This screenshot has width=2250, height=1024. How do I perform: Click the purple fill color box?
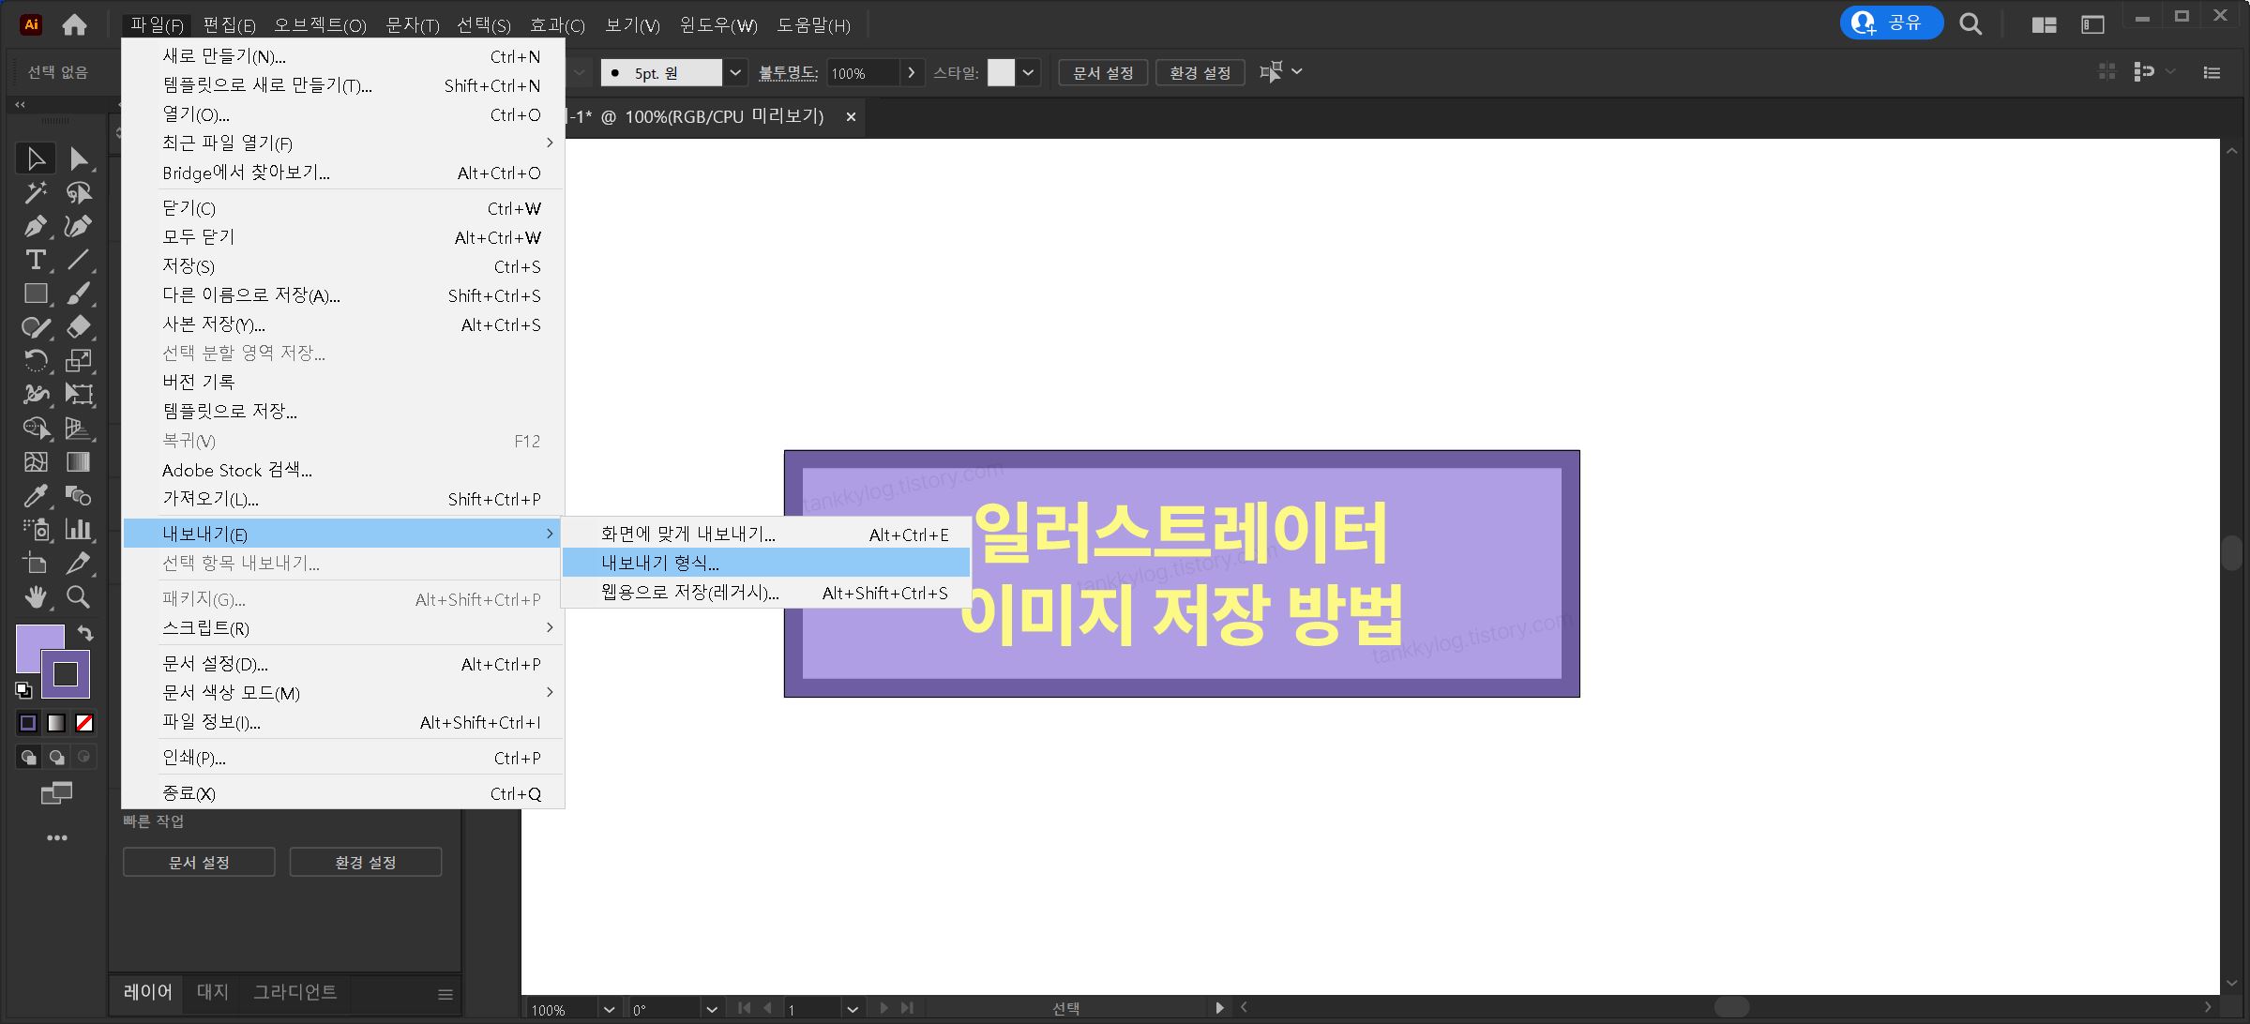(29, 649)
